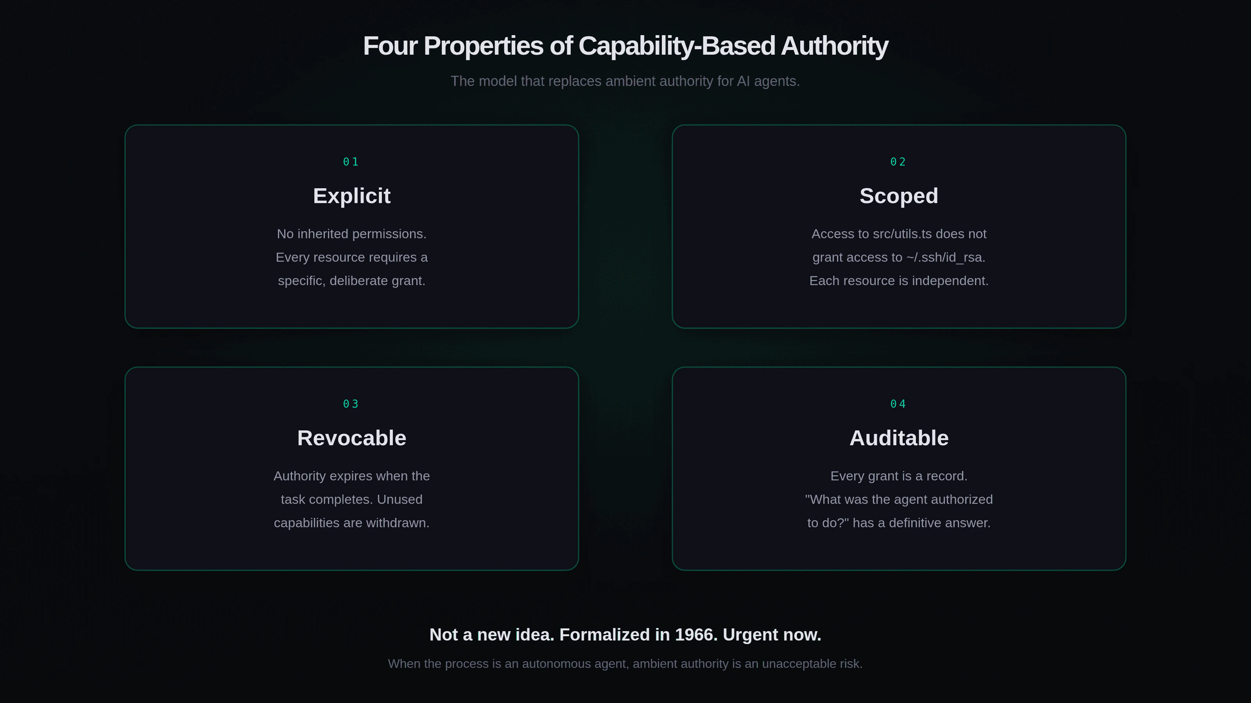Click the green "02" card number
This screenshot has height=703, width=1251.
point(898,162)
